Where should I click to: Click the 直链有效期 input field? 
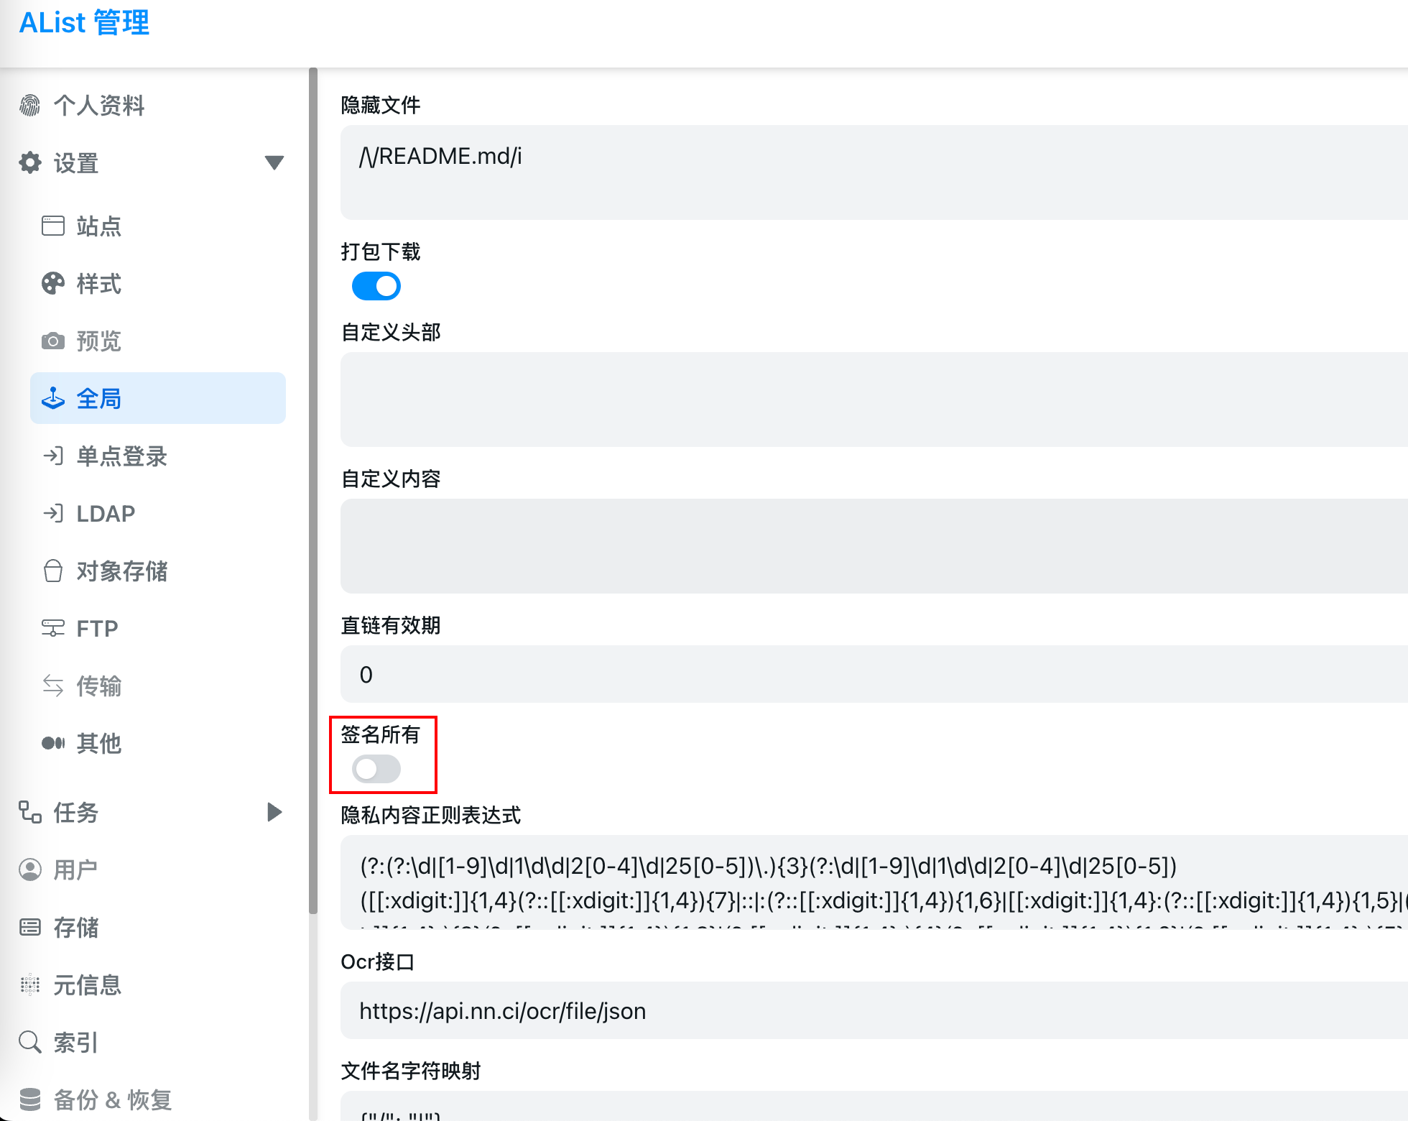click(874, 674)
